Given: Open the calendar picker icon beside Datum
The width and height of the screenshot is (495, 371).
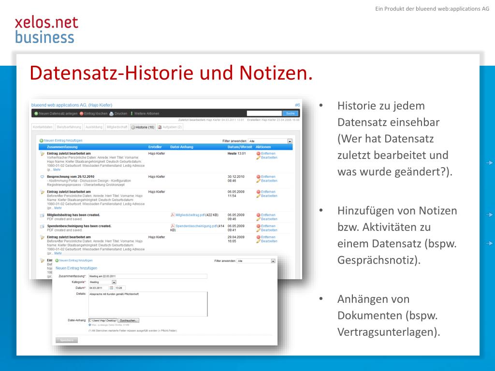Looking at the screenshot, I should click(x=111, y=288).
